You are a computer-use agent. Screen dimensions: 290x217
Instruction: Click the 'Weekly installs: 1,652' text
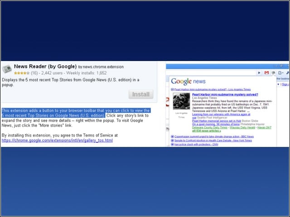coord(87,73)
